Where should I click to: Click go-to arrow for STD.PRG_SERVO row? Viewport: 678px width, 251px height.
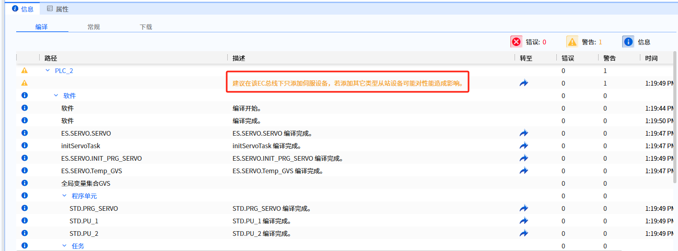[524, 209]
